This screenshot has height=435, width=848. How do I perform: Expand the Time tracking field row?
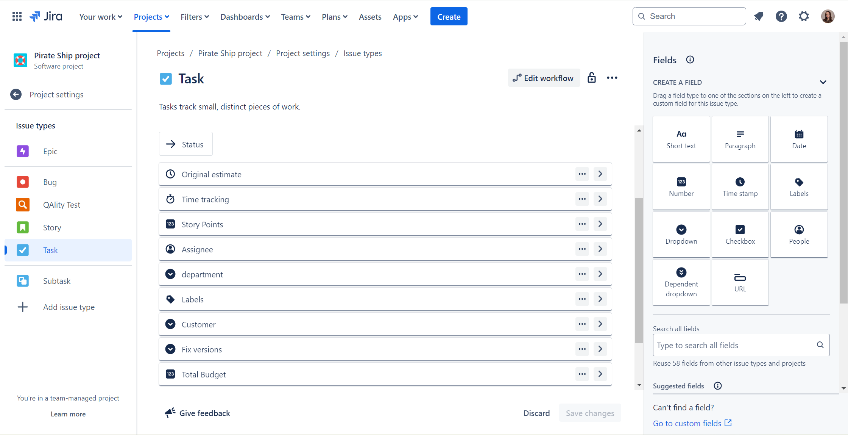coord(600,199)
